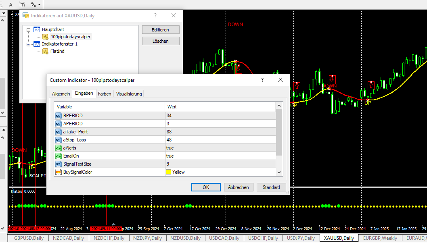Edit the SignalTextSize value 9

pyautogui.click(x=220, y=164)
